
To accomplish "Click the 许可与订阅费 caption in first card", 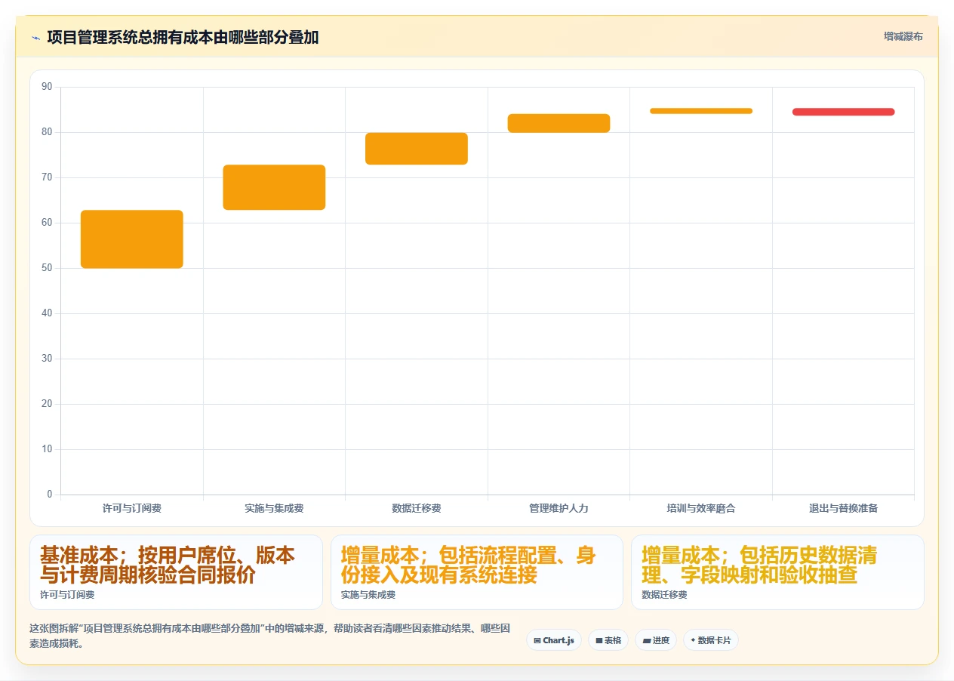I will tap(67, 595).
